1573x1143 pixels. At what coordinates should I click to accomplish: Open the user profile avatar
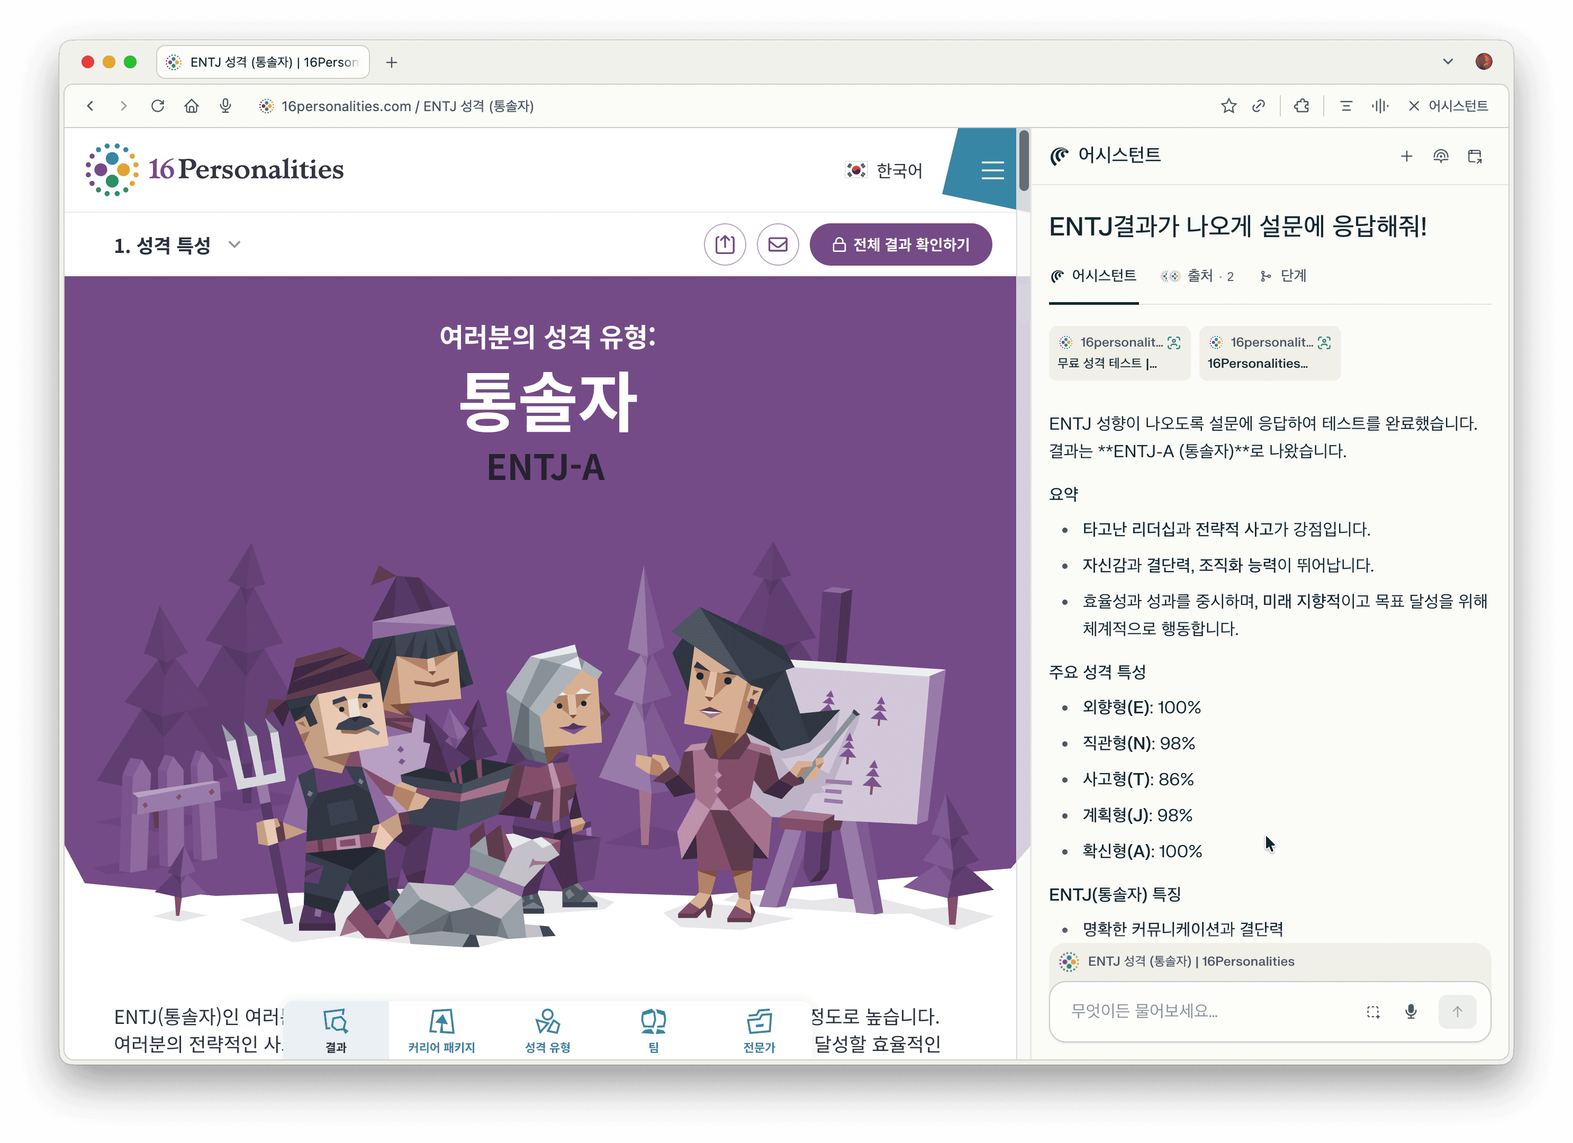coord(1484,62)
